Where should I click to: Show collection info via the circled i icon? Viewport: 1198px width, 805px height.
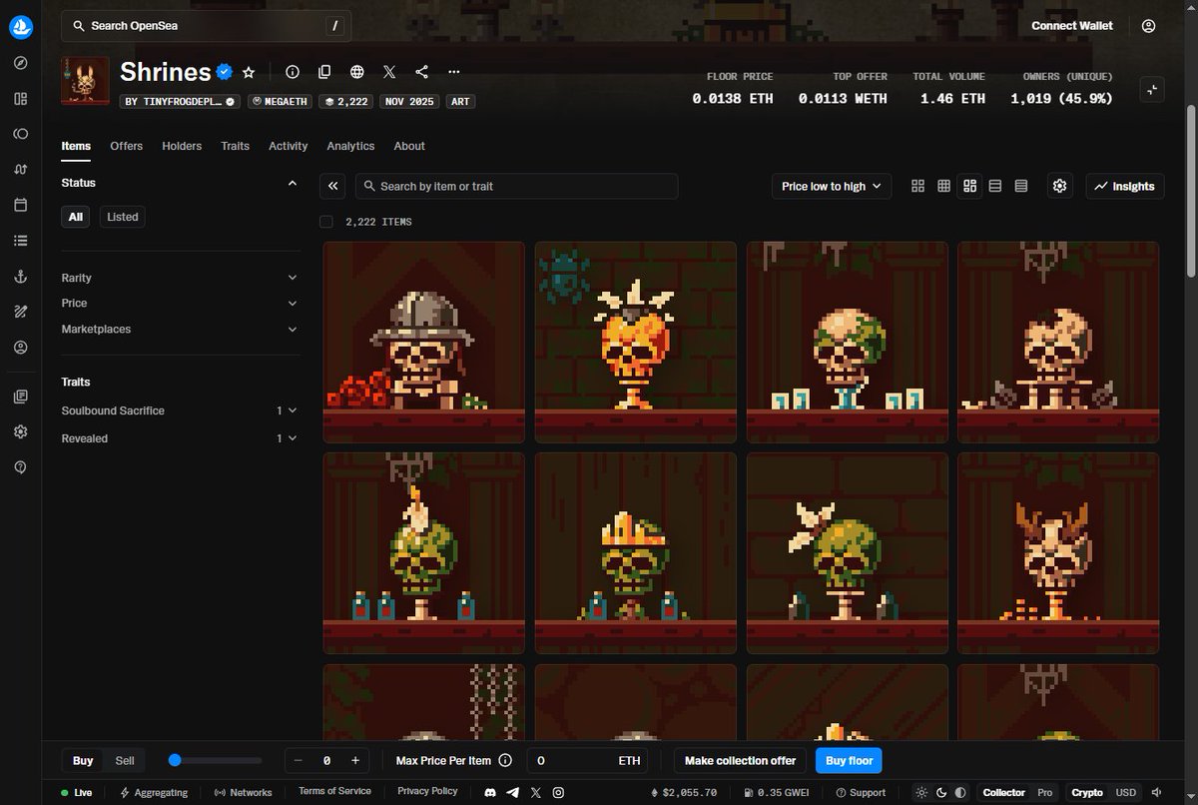pyautogui.click(x=293, y=72)
